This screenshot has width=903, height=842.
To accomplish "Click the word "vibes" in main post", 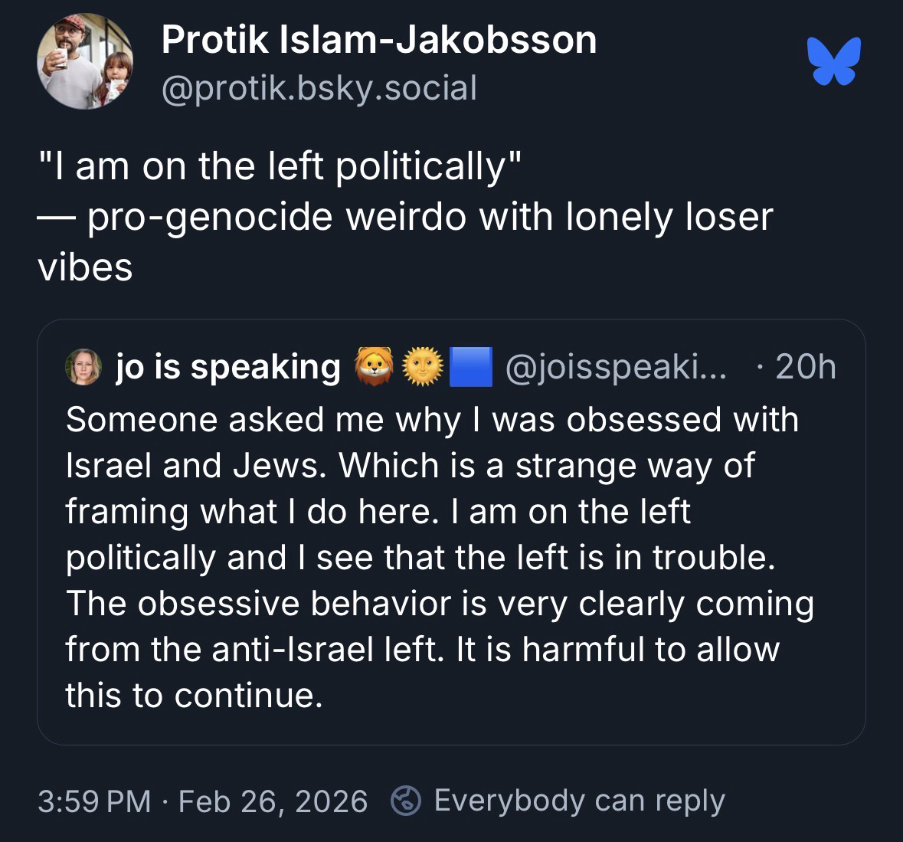I will pos(85,267).
